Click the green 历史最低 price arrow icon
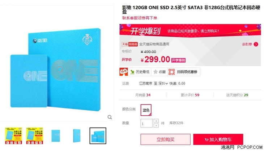264x151 pixels. [132, 72]
